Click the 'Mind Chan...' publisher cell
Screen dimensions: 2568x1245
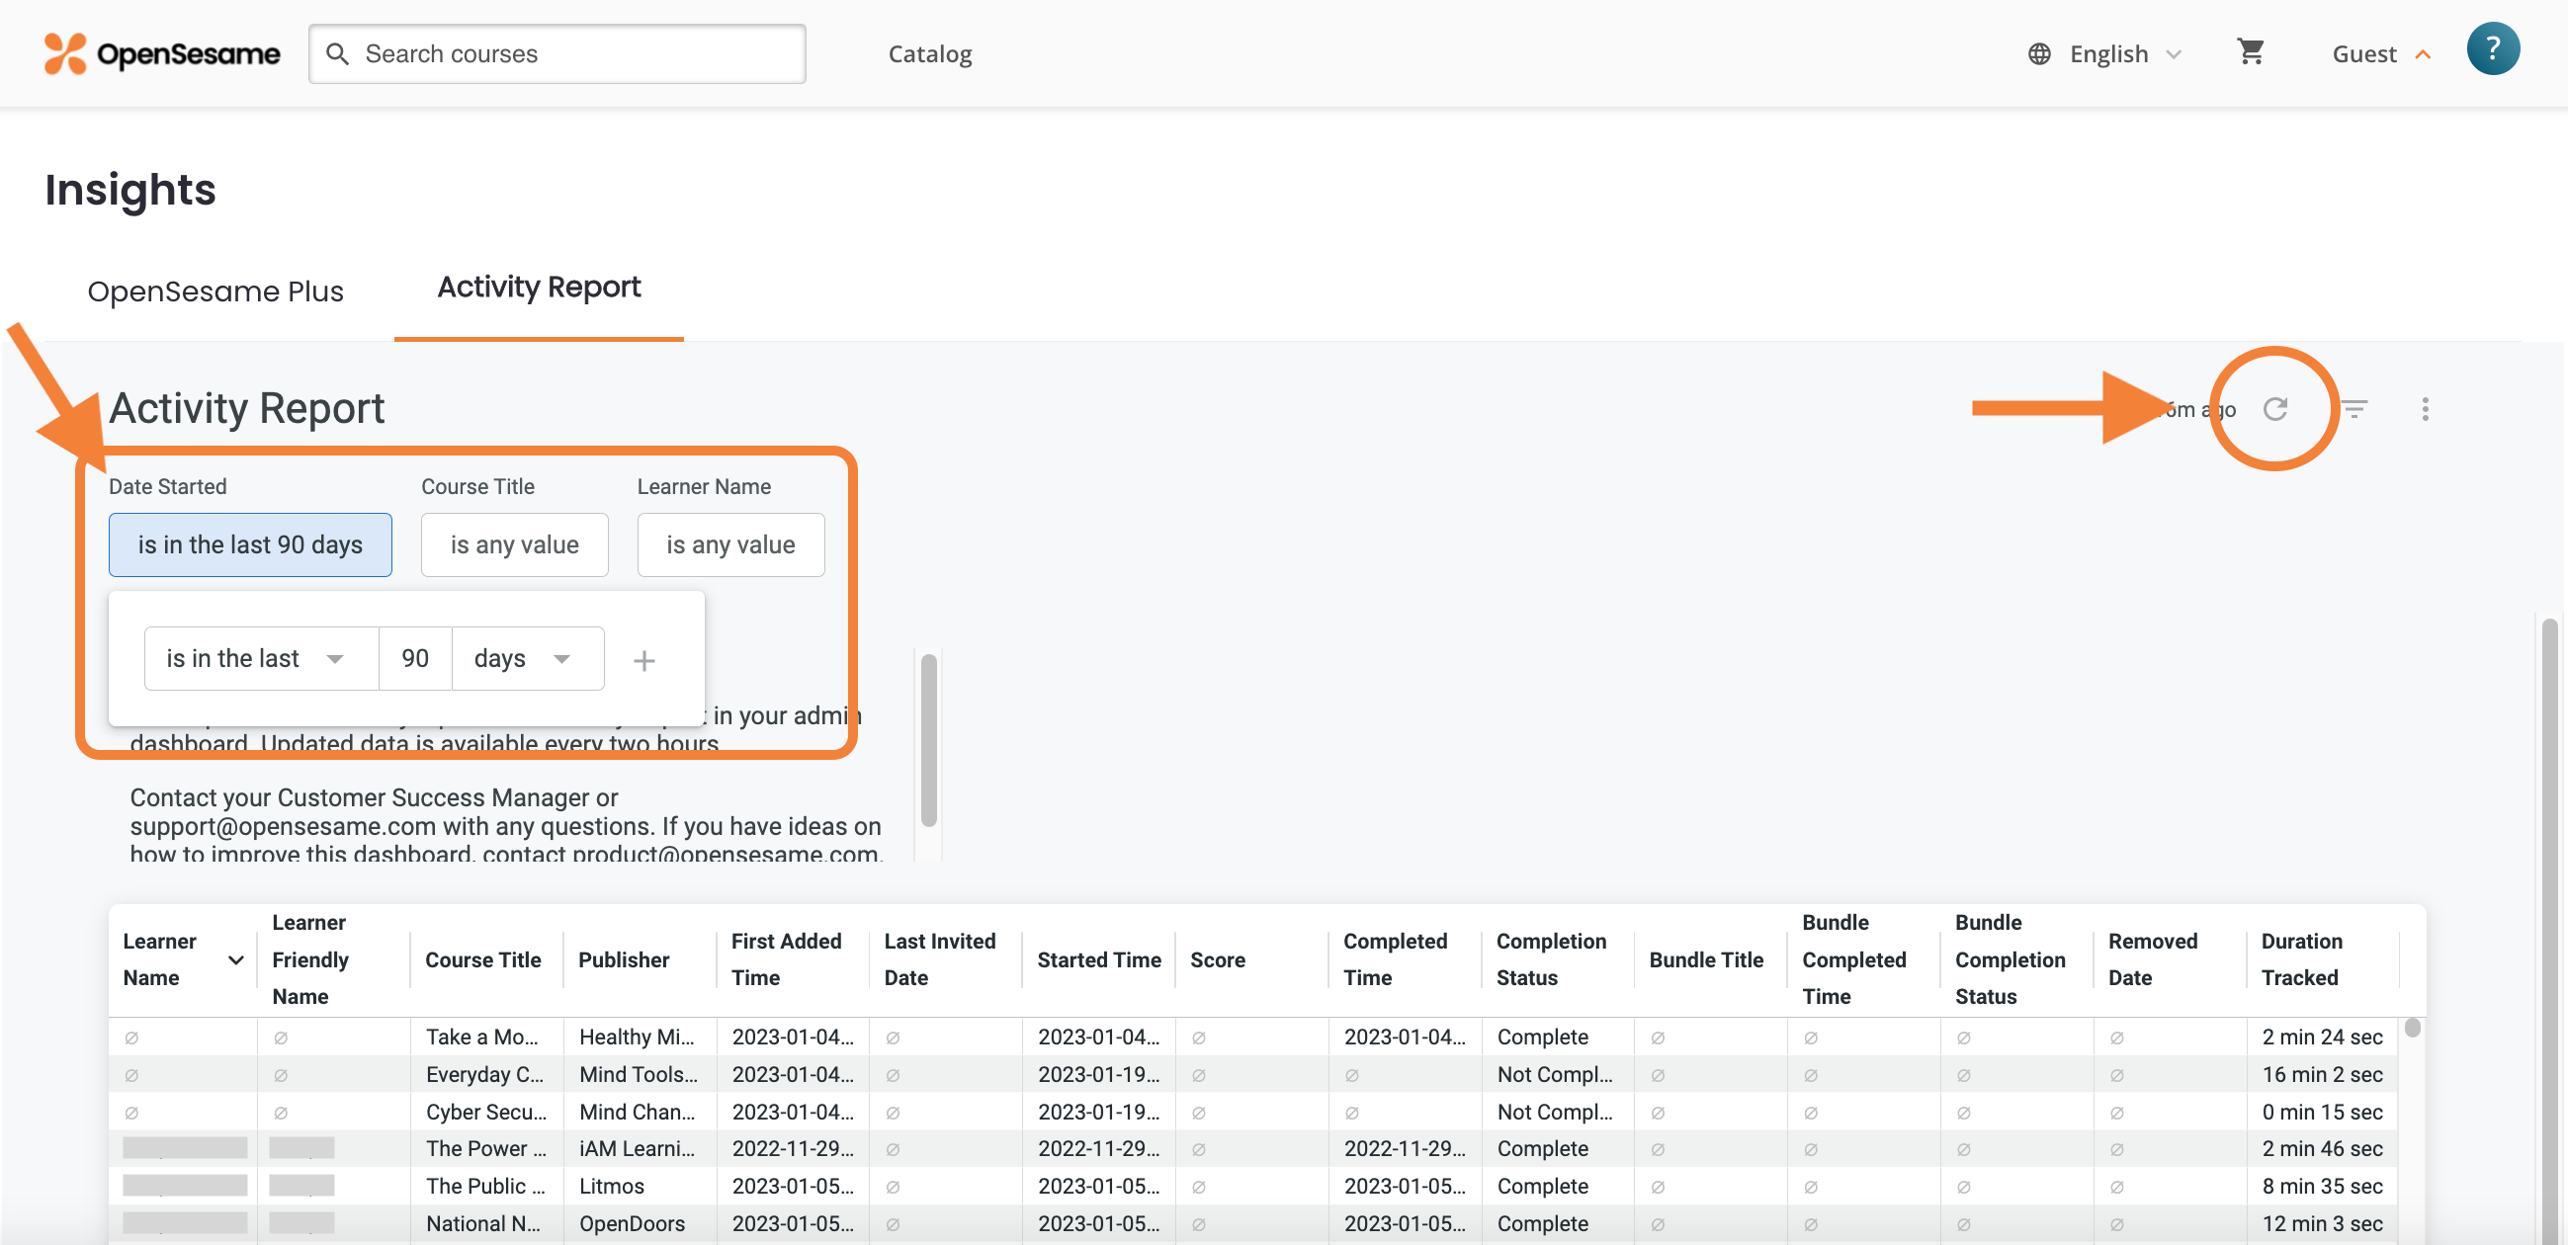pyautogui.click(x=640, y=1112)
